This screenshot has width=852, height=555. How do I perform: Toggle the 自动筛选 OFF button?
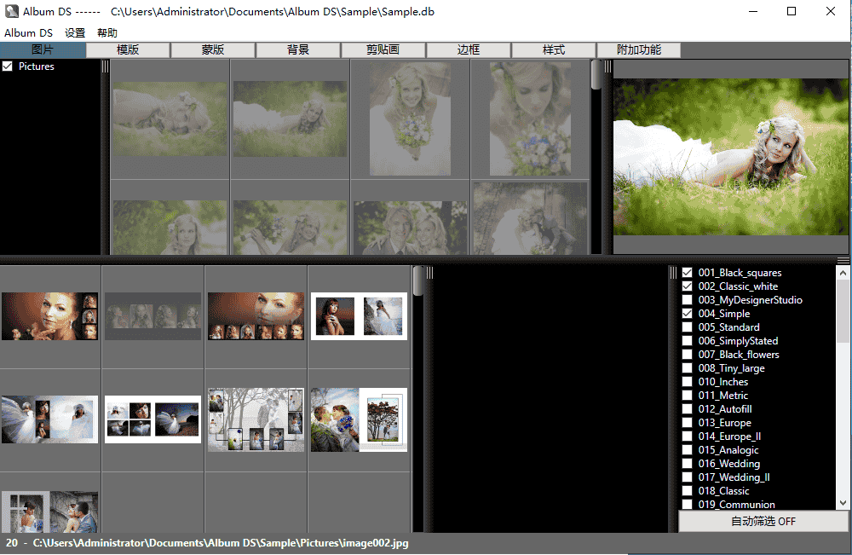click(x=763, y=521)
